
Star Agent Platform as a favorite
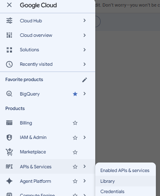pos(75,181)
